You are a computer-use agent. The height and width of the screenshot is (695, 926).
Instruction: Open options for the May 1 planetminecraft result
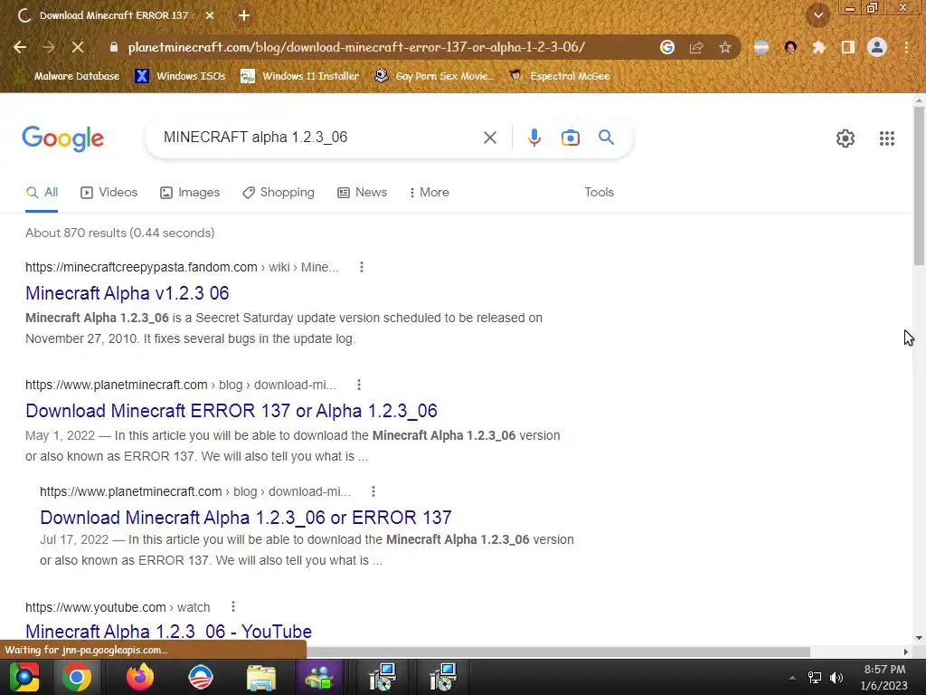(358, 385)
